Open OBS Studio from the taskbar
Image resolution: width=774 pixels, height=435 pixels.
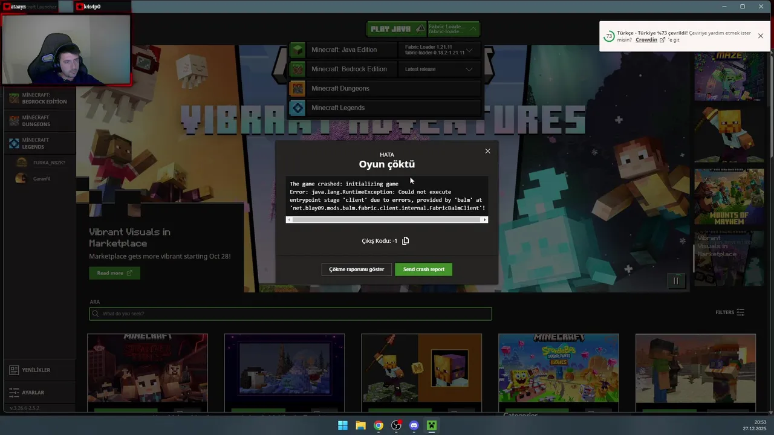pyautogui.click(x=396, y=425)
